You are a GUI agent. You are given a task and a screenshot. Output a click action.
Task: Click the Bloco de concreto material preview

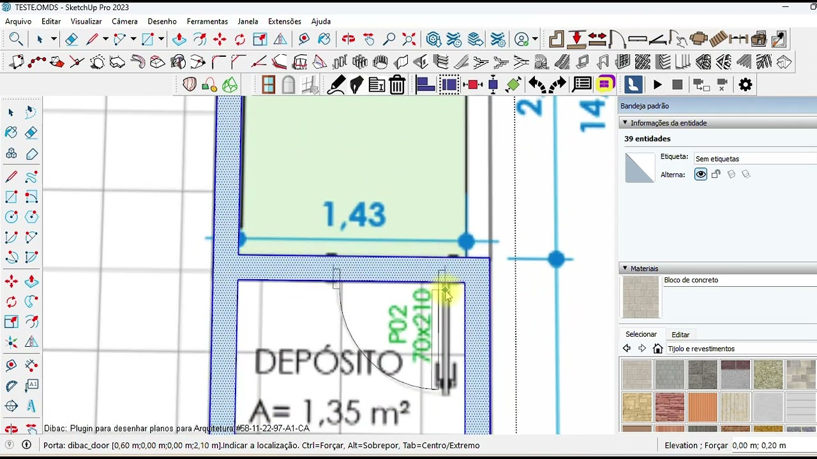[641, 297]
